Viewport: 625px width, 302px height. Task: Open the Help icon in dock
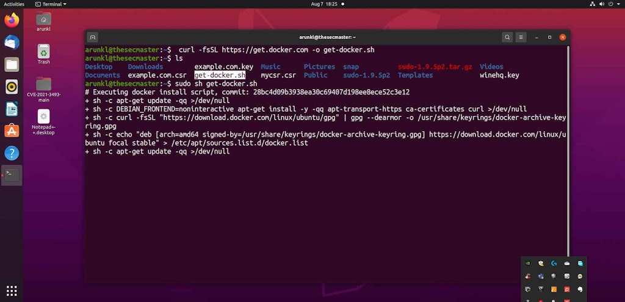pyautogui.click(x=12, y=153)
